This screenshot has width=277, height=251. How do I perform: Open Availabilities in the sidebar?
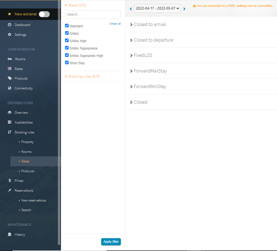(24, 122)
